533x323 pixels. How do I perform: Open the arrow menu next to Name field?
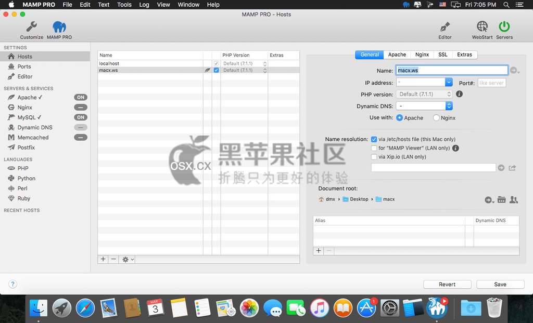click(515, 71)
